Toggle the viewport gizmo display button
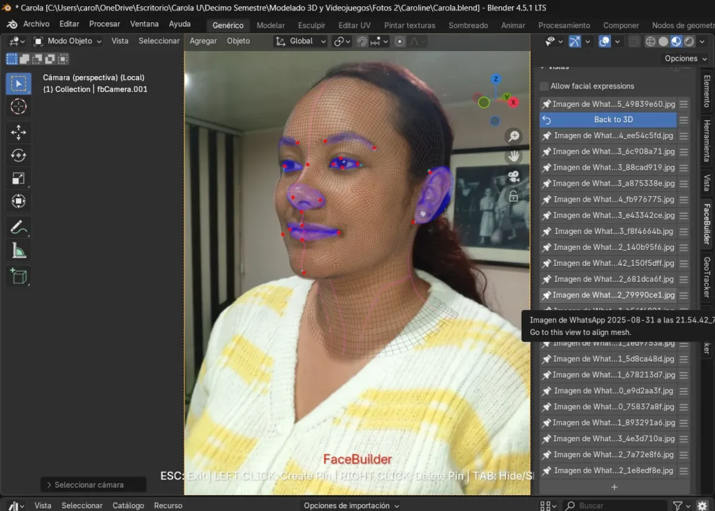 (575, 41)
